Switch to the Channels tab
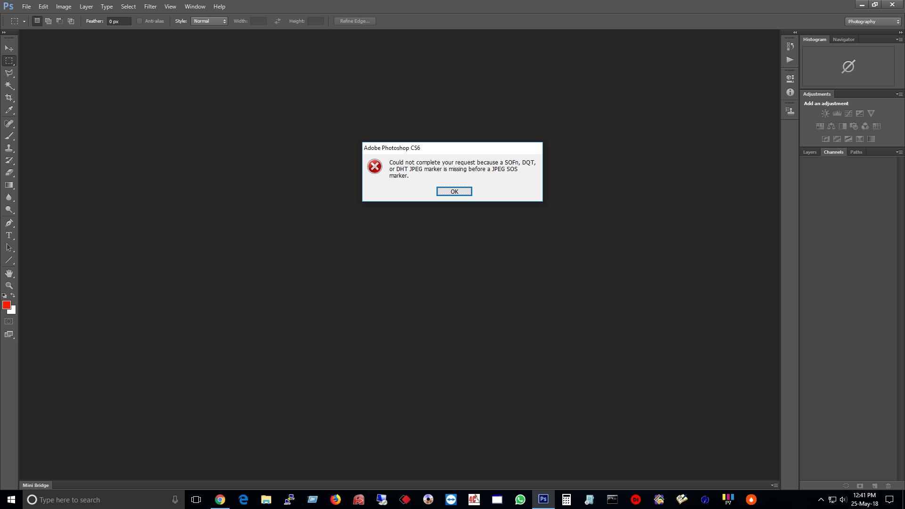 [833, 152]
